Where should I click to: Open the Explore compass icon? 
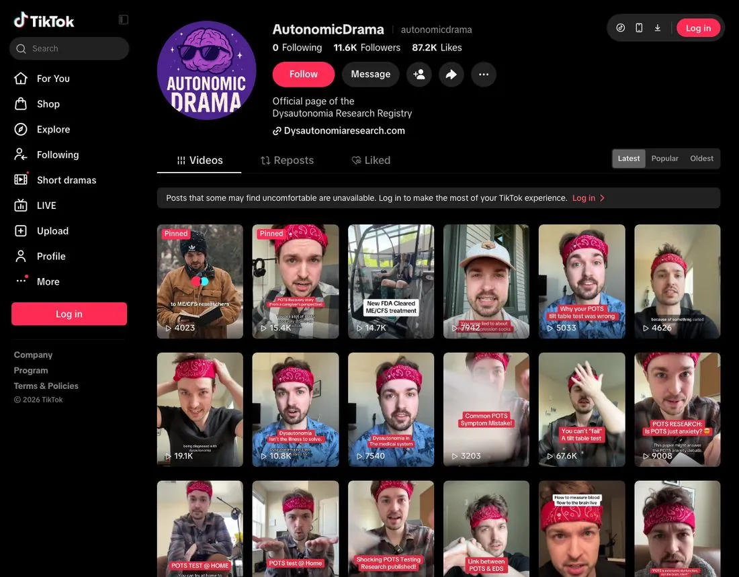click(x=21, y=129)
